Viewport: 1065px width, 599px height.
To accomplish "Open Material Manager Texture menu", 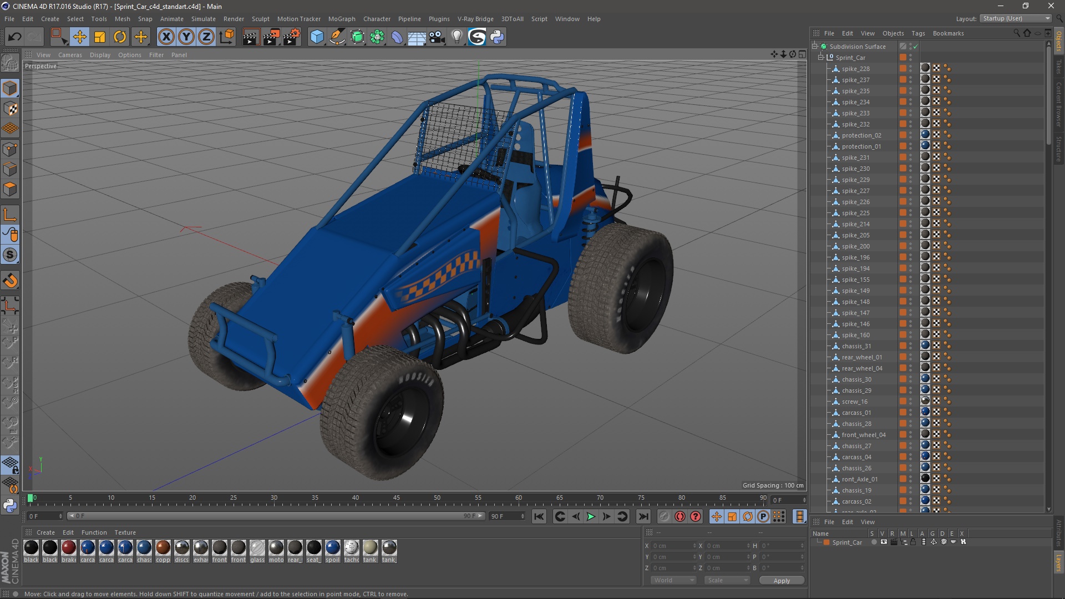I will pos(125,532).
